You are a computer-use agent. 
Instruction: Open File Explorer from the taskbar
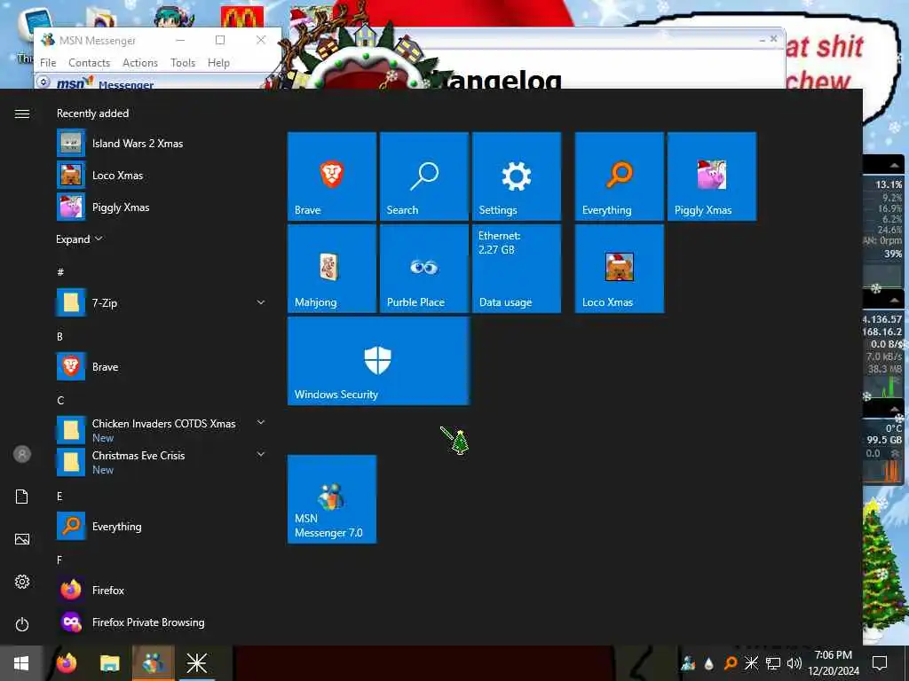point(109,663)
